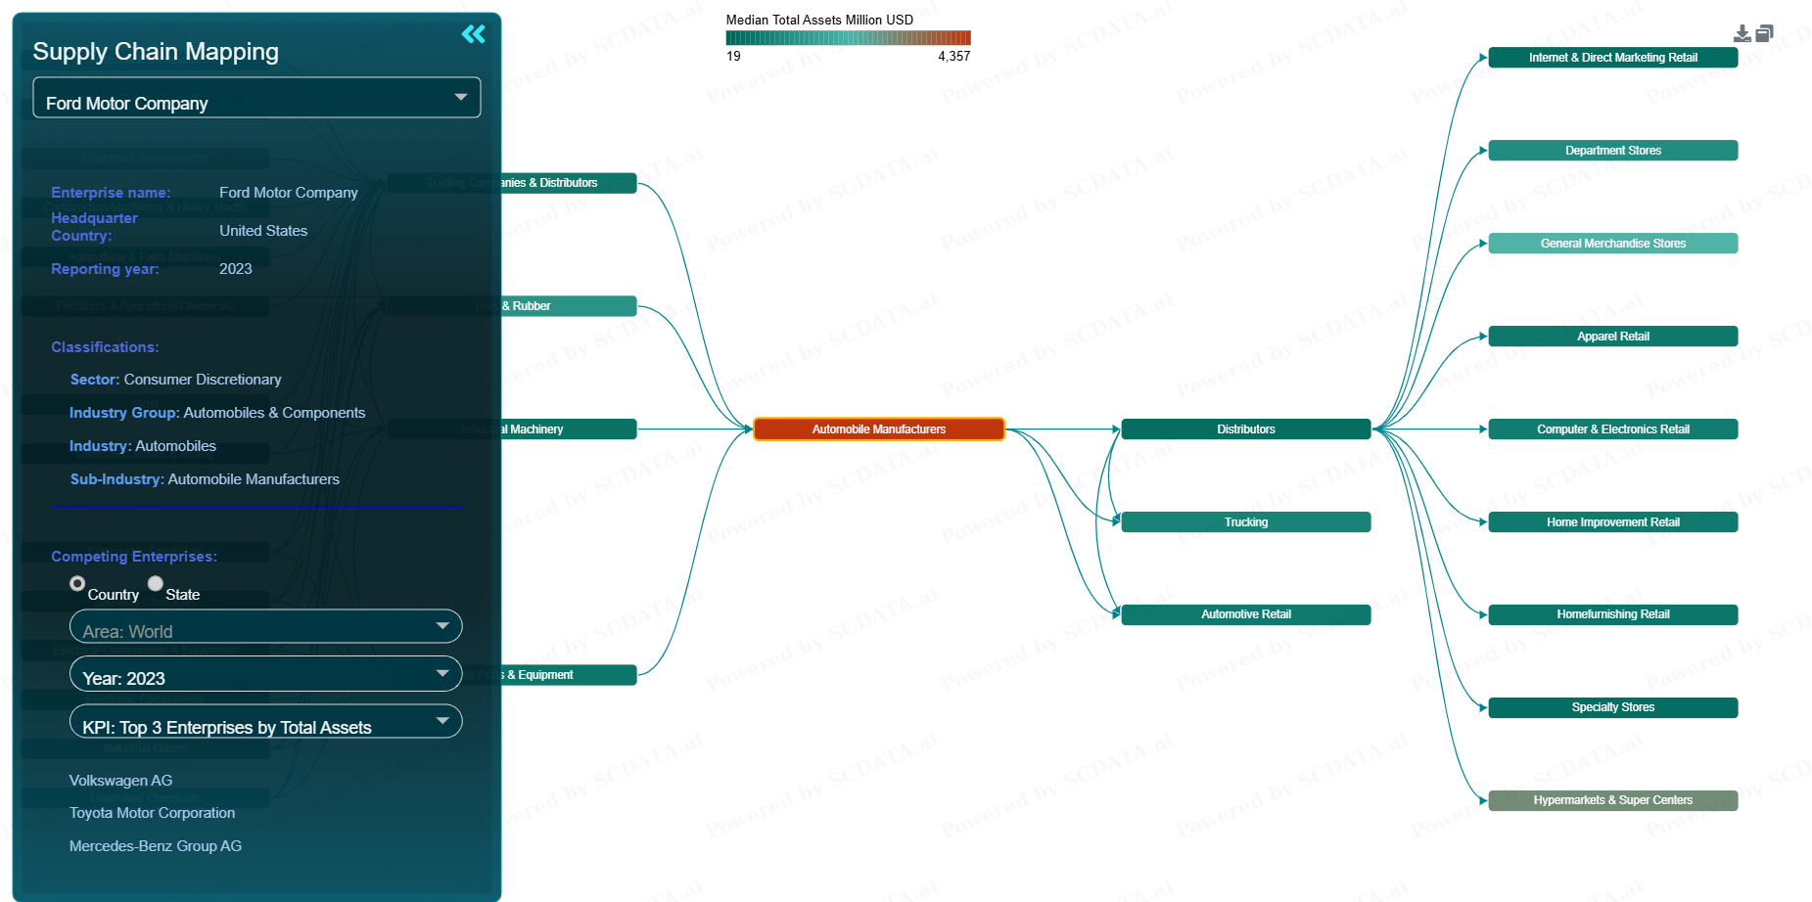The width and height of the screenshot is (1812, 902).
Task: Select the Automotive Retail node
Action: point(1245,614)
